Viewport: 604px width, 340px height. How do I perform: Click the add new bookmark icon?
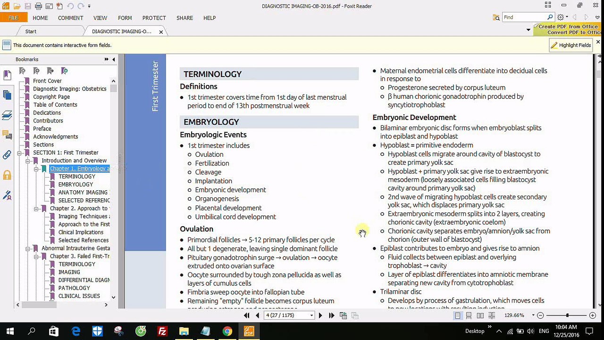tap(36, 71)
